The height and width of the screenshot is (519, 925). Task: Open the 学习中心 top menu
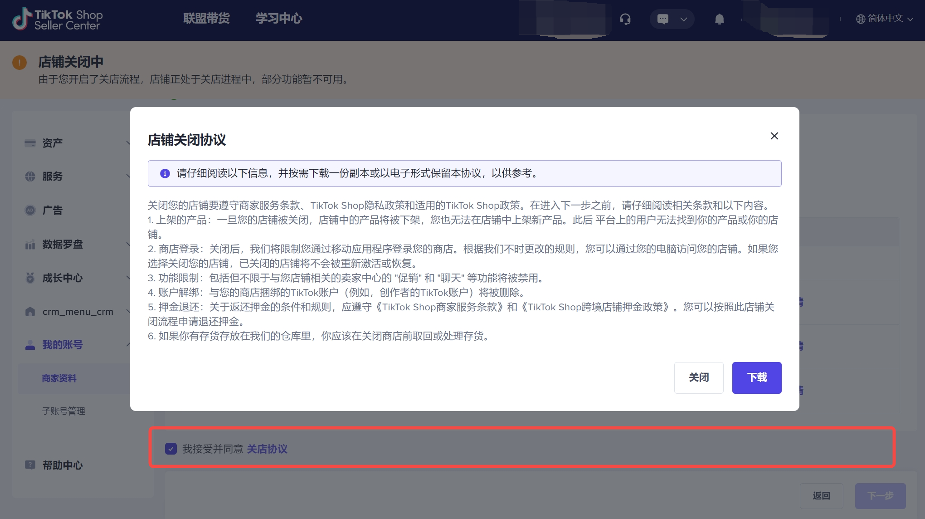point(279,19)
